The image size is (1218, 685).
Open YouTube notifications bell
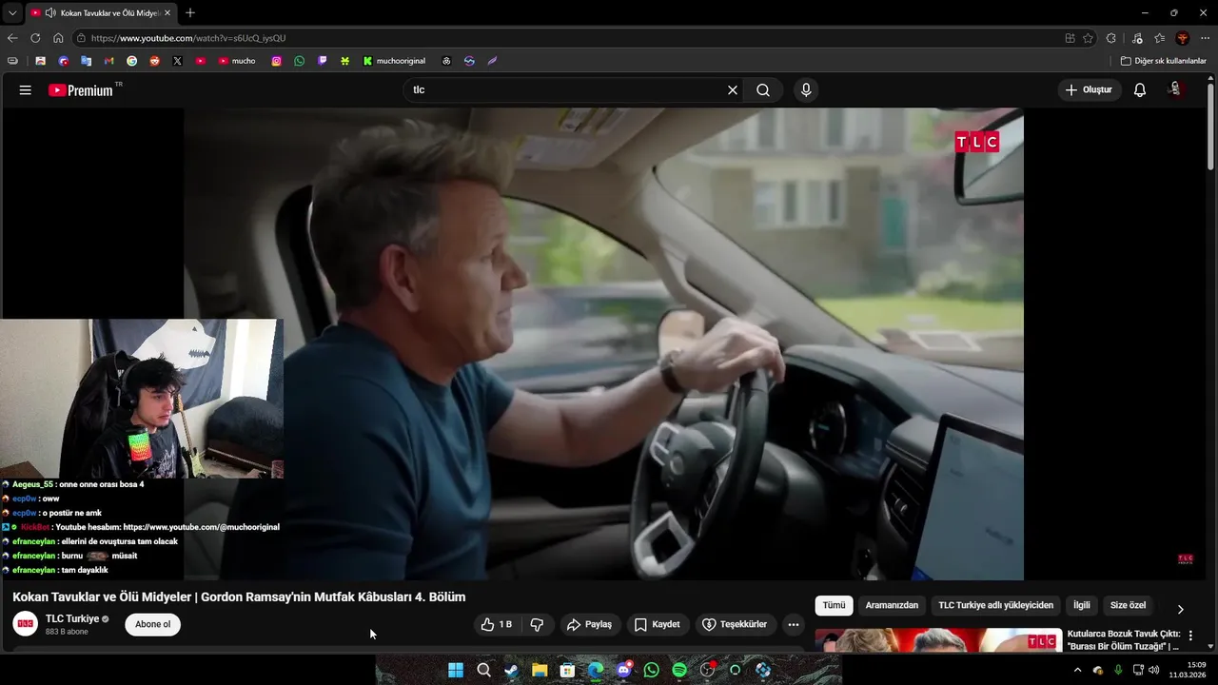click(1140, 90)
